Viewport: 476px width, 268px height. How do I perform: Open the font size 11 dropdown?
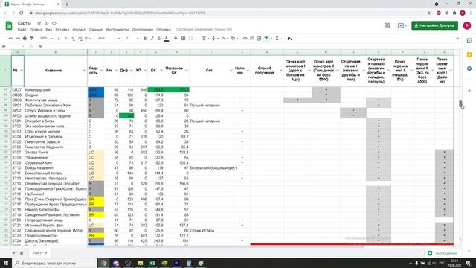[x=132, y=39]
